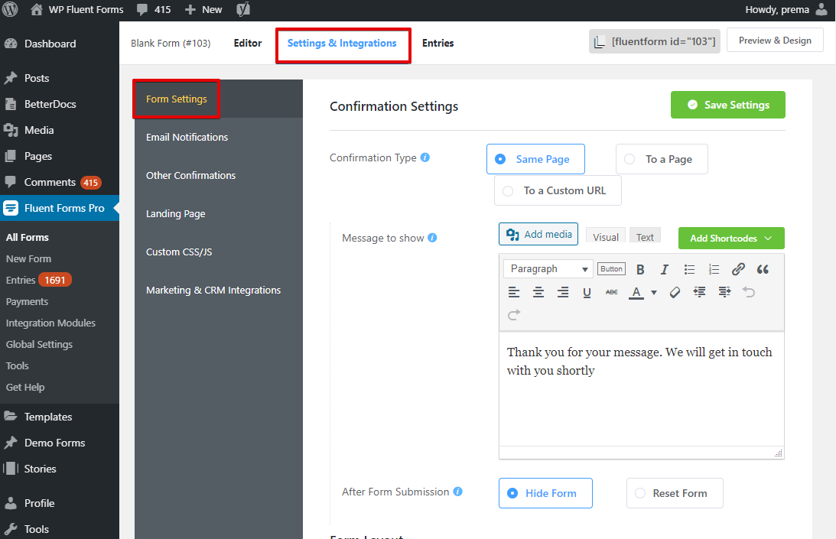The image size is (836, 539).
Task: Click Add media button
Action: (x=538, y=234)
